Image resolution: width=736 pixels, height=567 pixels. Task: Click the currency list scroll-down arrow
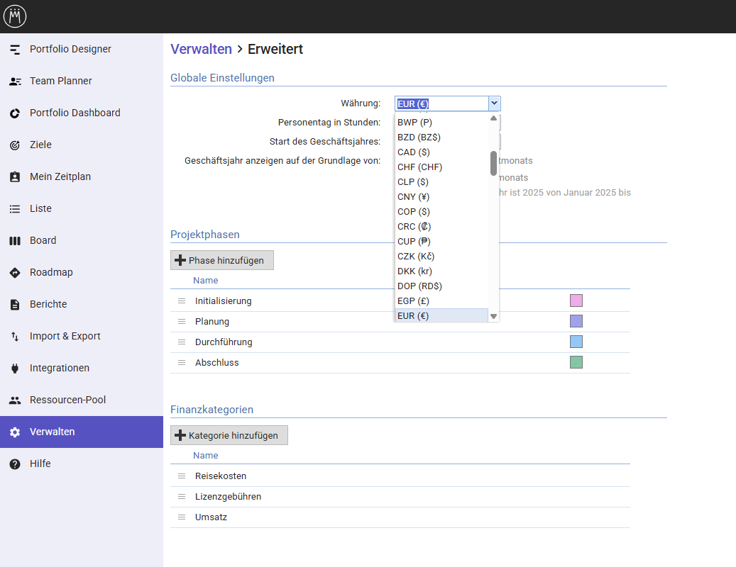tap(494, 316)
